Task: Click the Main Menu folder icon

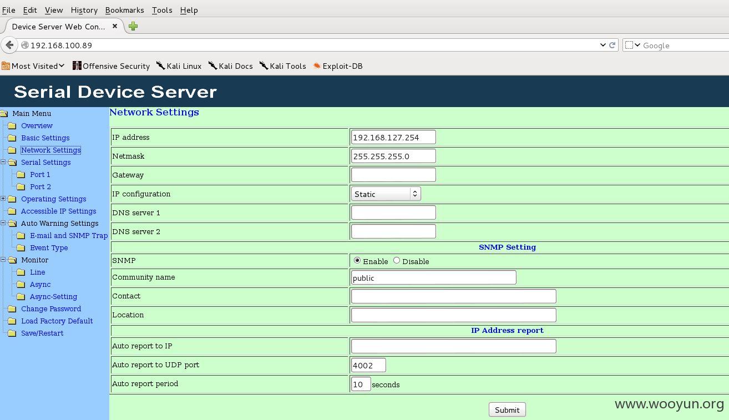Action: (x=4, y=114)
